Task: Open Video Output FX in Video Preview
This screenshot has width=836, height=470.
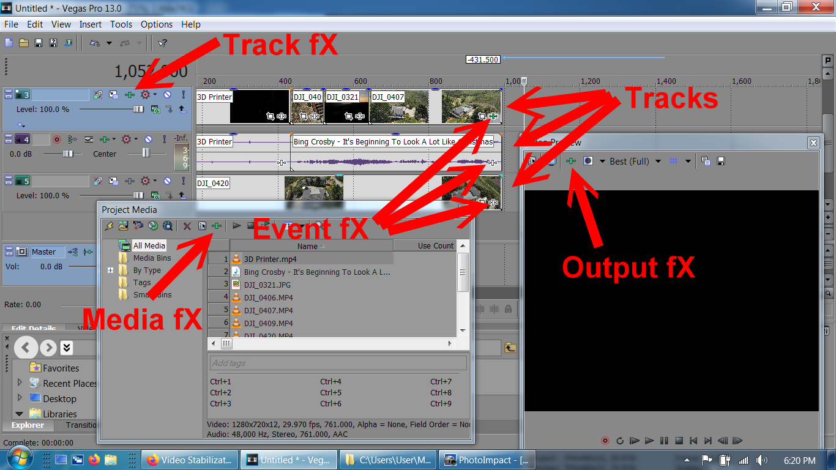Action: pyautogui.click(x=571, y=161)
